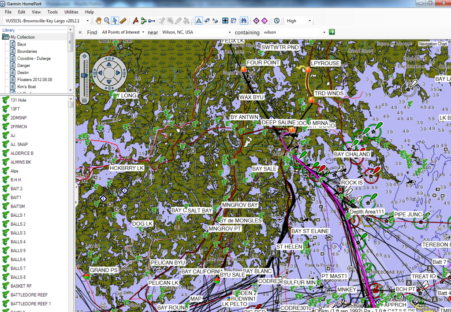The height and width of the screenshot is (312, 451).
Task: Click the Divide scissors tool icon
Action: (x=186, y=21)
